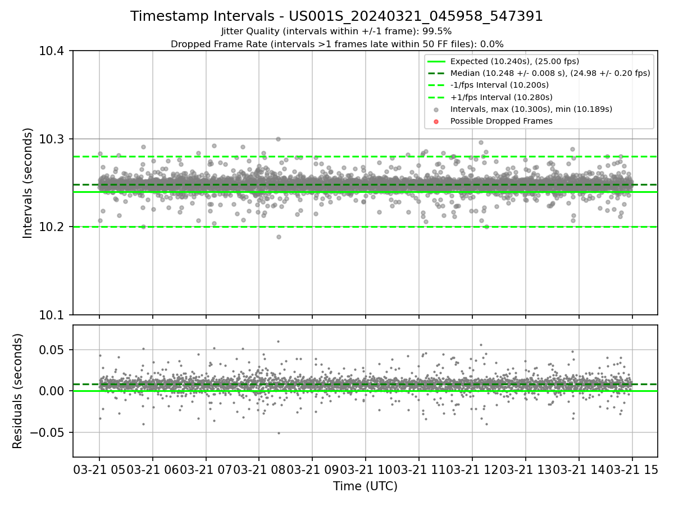Select the Jitter Quality 99.5% subtitle
This screenshot has width=674, height=506.
pyautogui.click(x=336, y=31)
